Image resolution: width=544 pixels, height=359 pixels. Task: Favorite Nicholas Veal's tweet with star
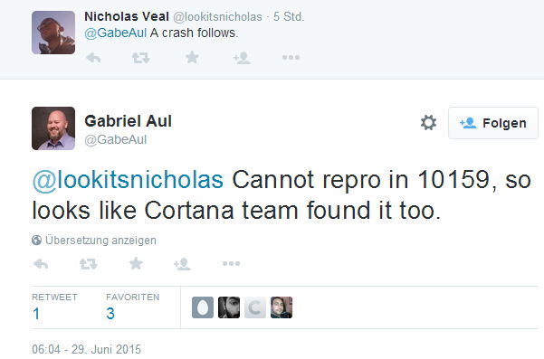[192, 57]
